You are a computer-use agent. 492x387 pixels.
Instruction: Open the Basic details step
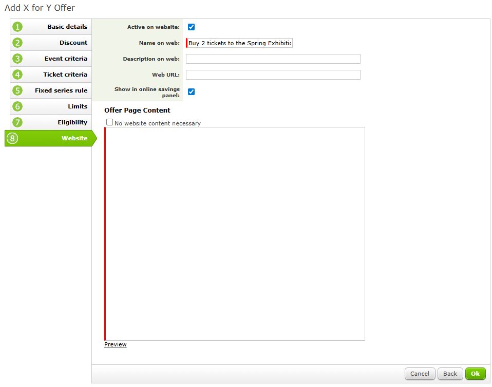[x=51, y=27]
